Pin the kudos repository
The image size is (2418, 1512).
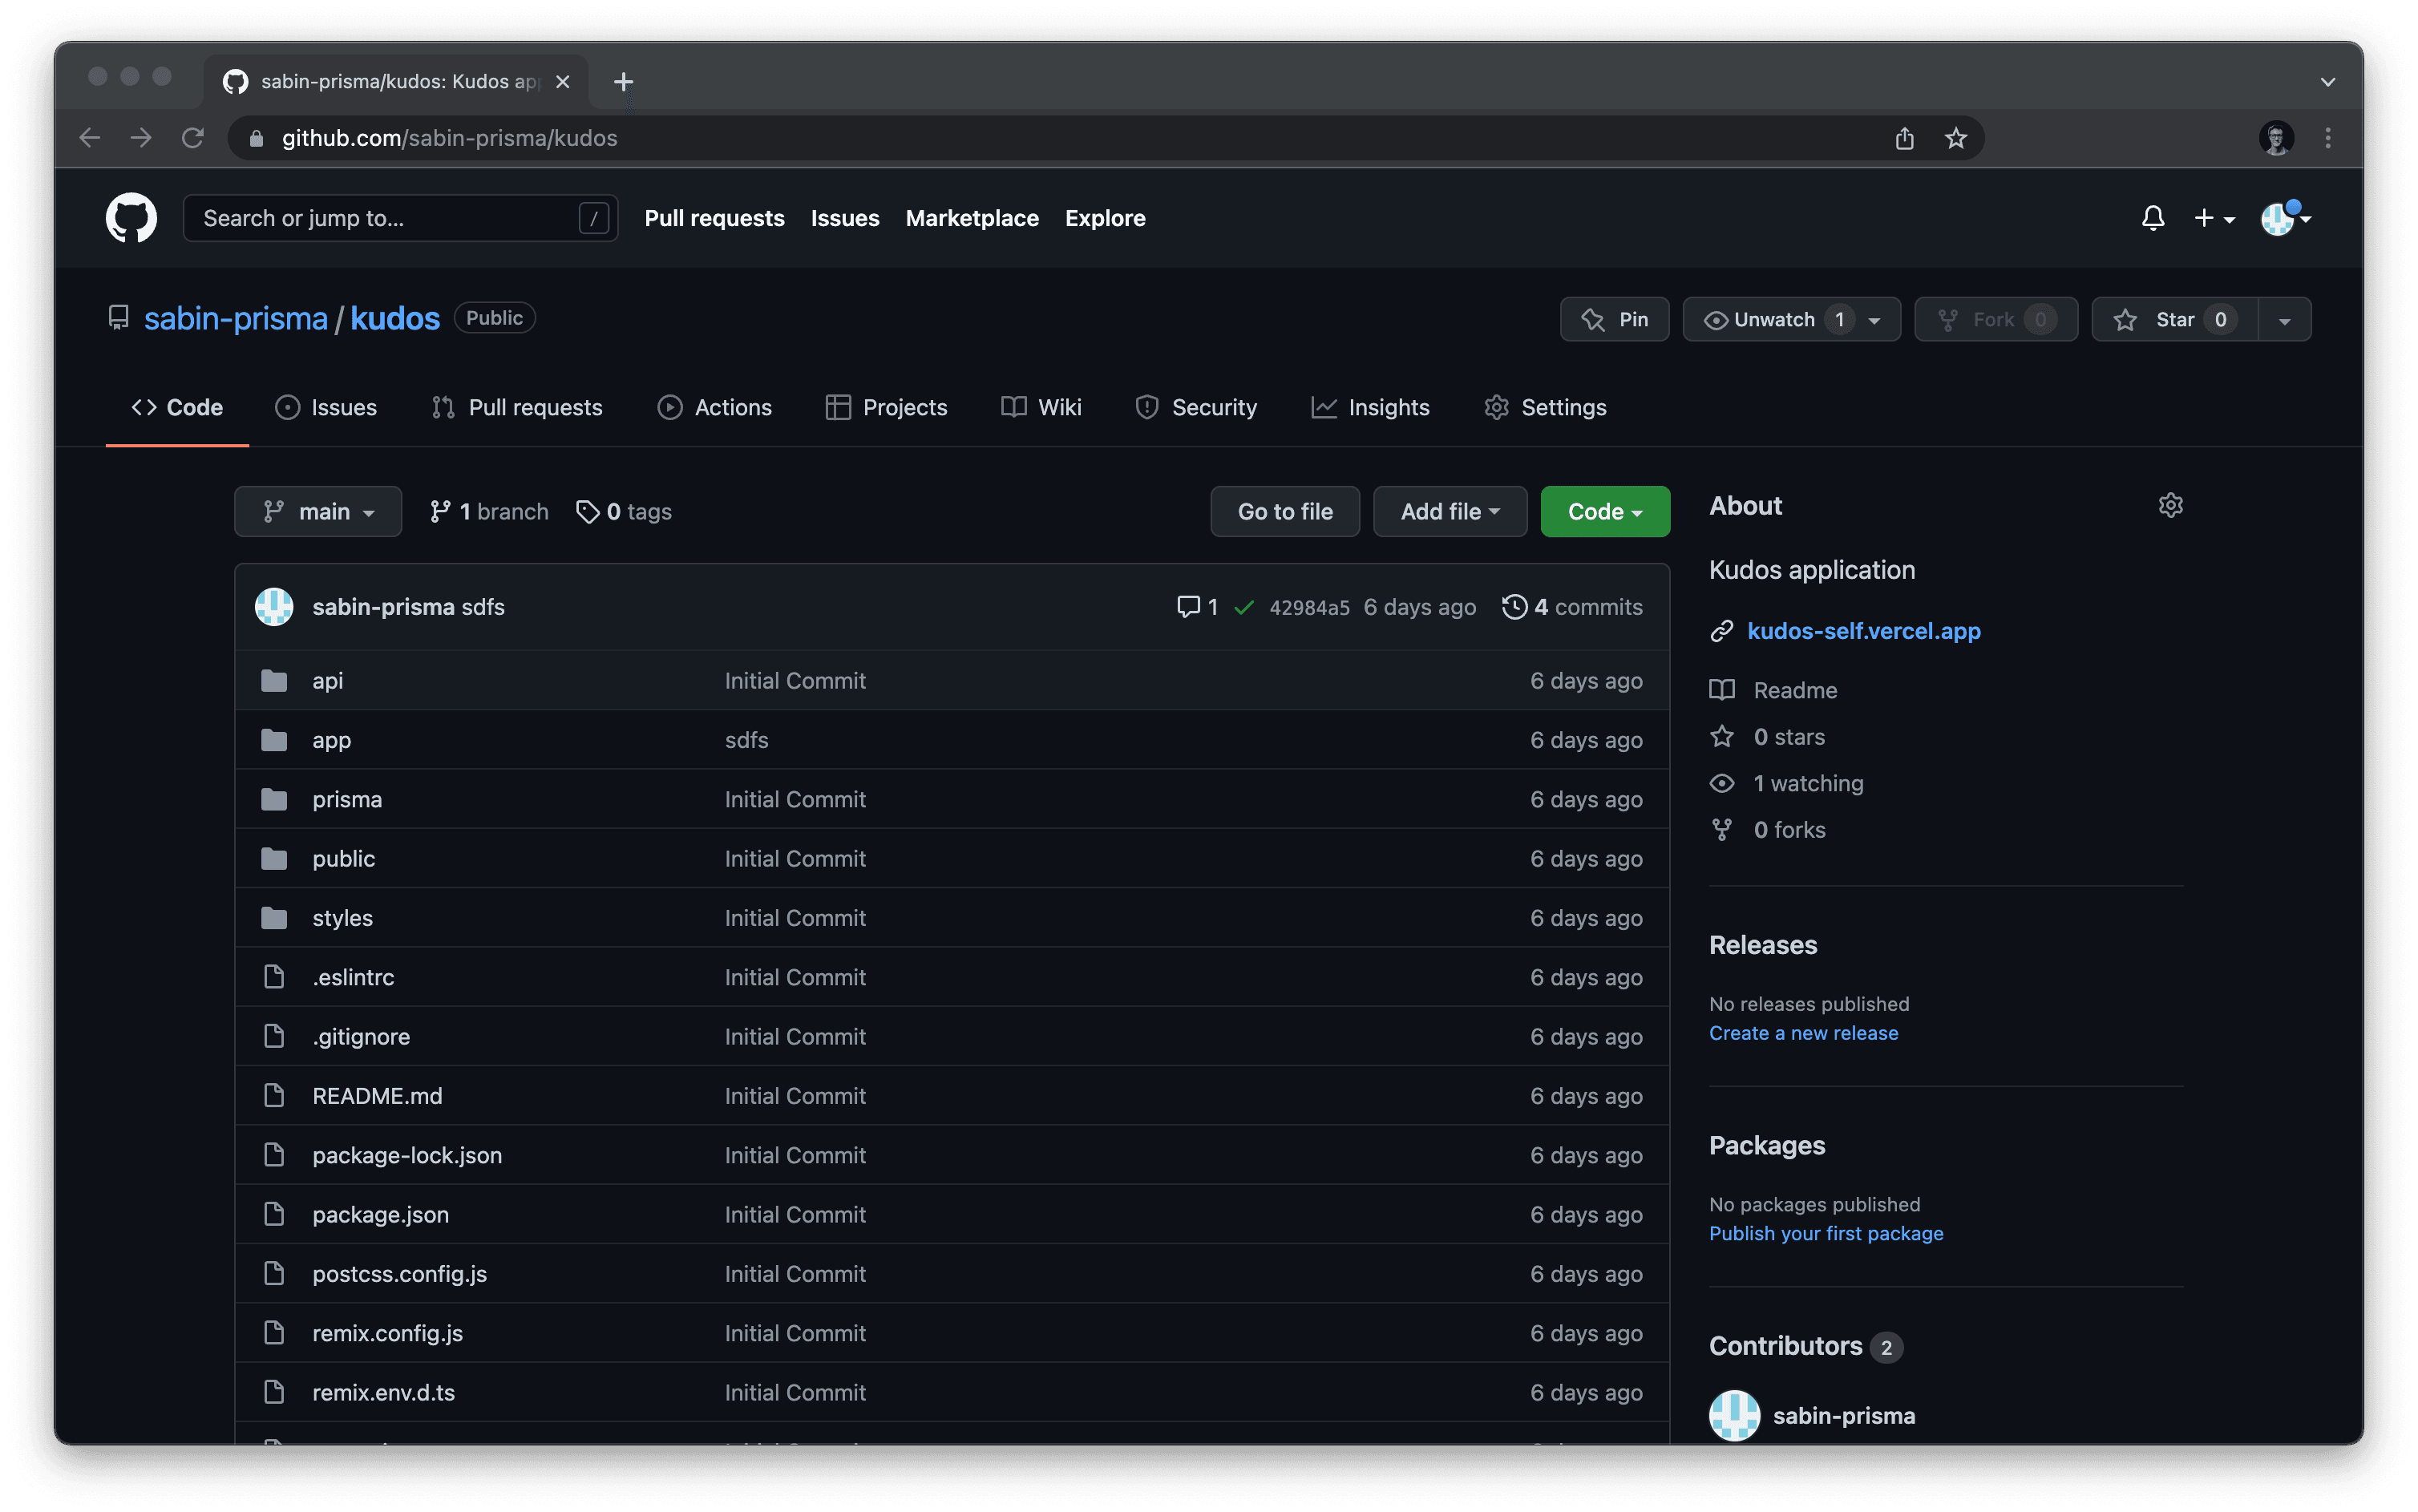point(1614,320)
